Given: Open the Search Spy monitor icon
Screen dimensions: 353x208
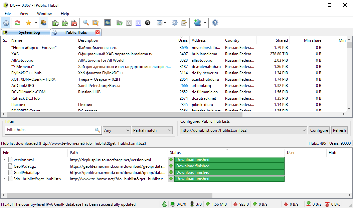Looking at the screenshot, I should (x=107, y=22).
